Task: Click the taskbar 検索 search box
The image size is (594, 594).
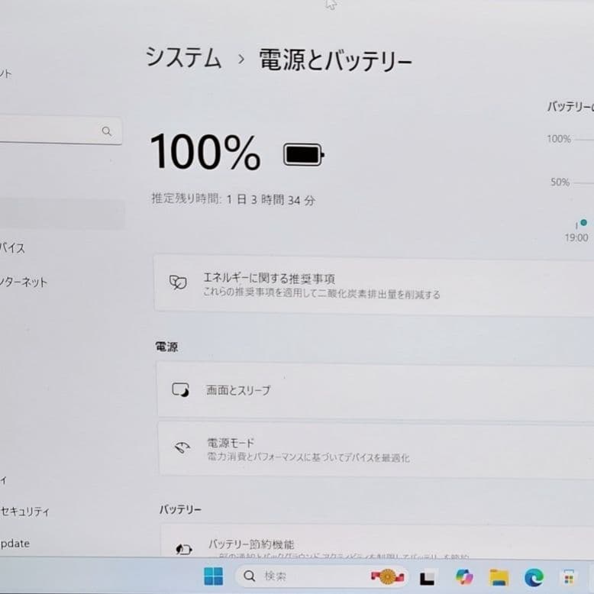Action: click(322, 576)
